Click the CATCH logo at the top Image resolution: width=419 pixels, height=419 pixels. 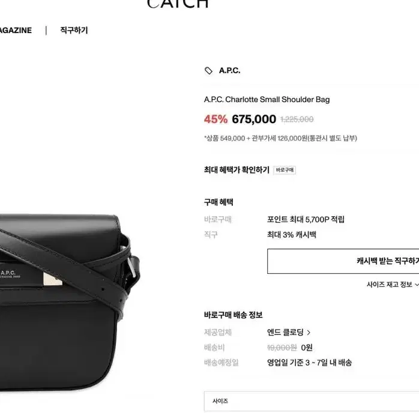(178, 4)
